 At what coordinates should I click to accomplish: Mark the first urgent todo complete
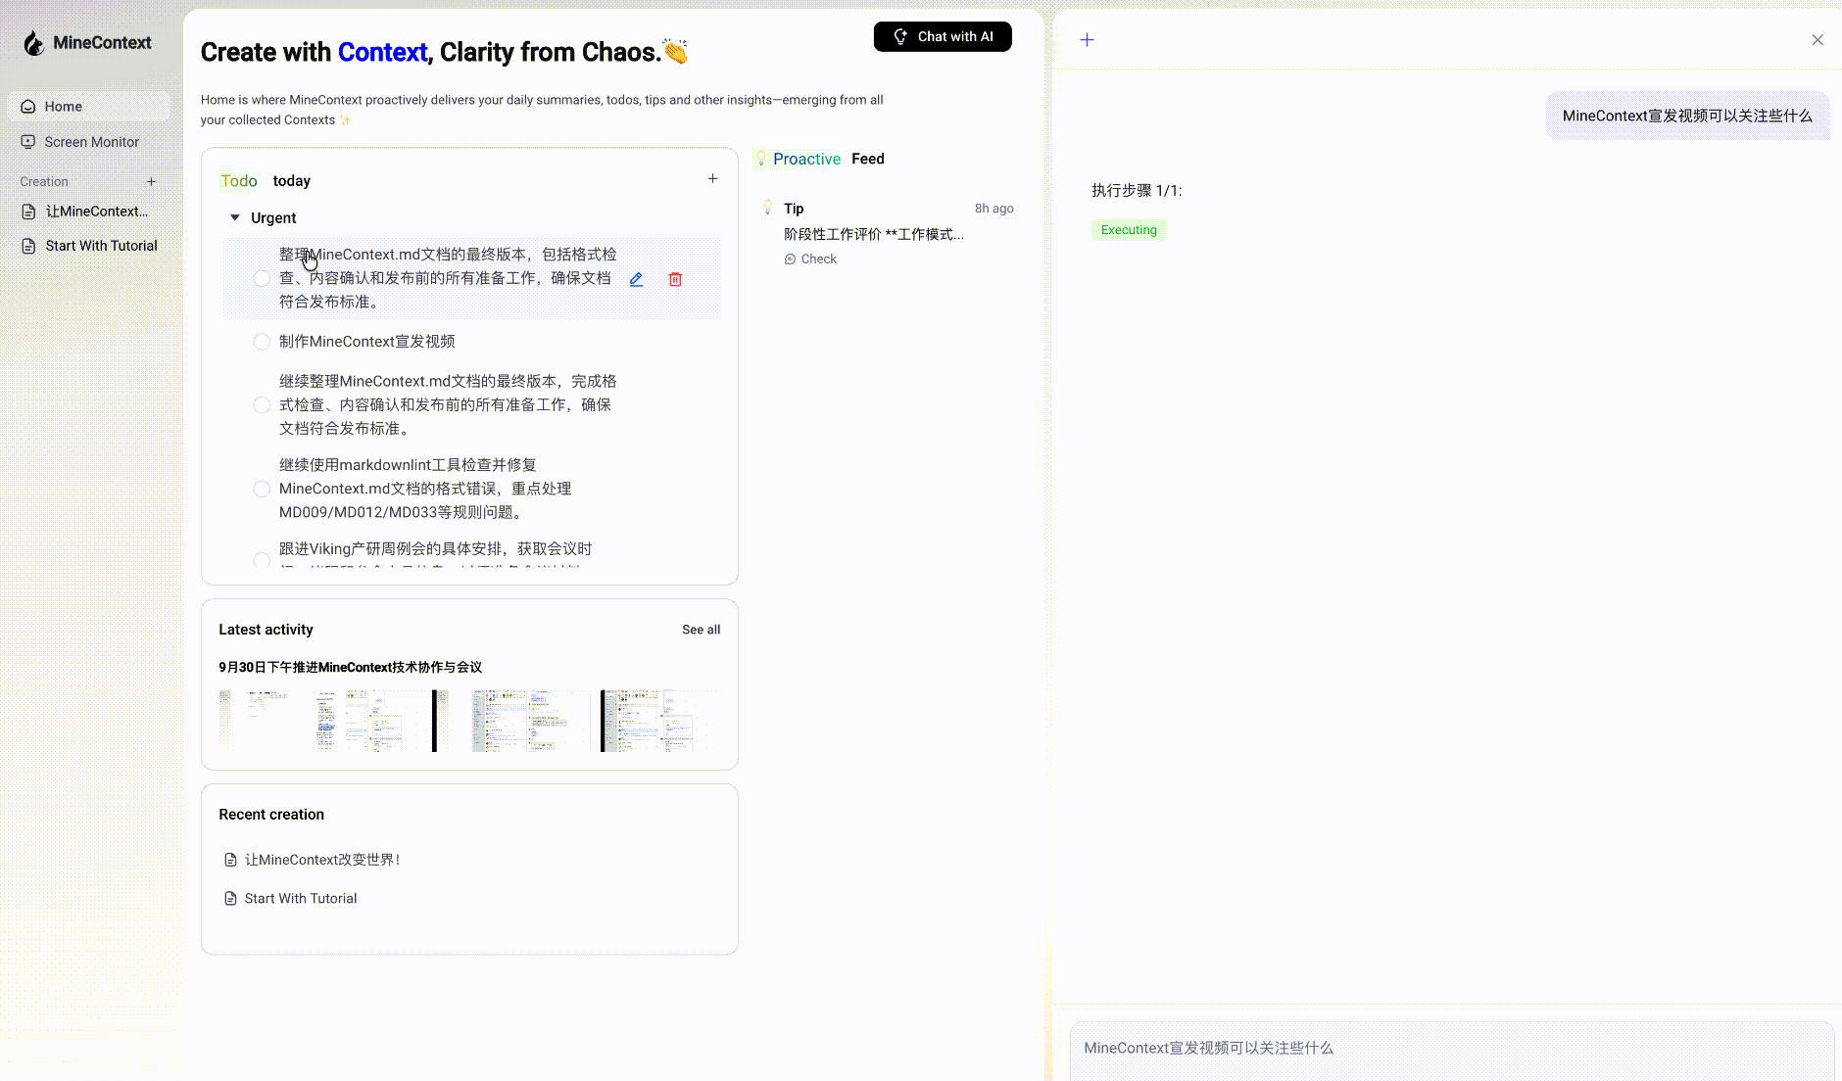pos(262,278)
